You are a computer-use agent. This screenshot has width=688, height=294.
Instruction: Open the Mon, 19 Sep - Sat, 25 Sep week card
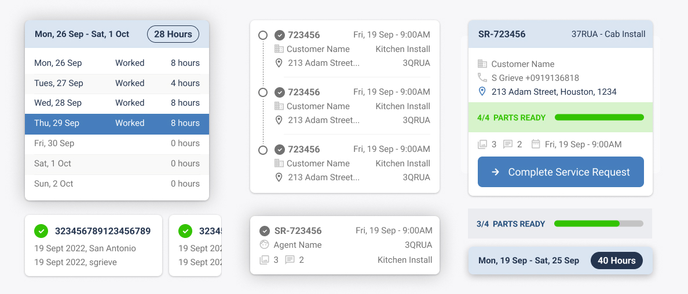coord(560,260)
